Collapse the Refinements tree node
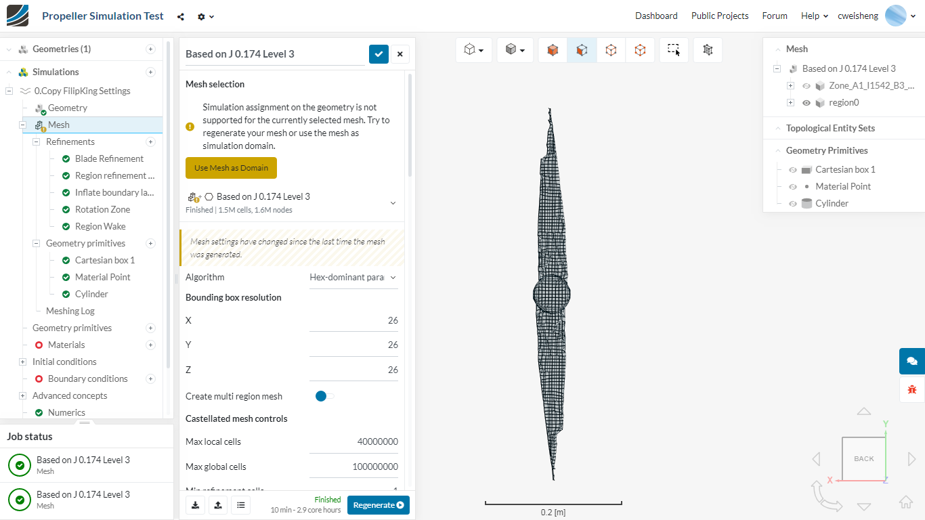Screen dimensions: 925x520 [x=36, y=142]
